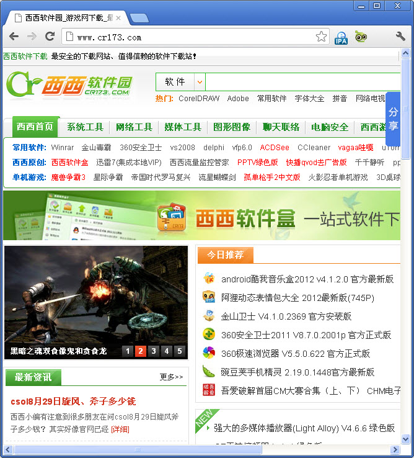The height and width of the screenshot is (458, 414).
Task: Open 360极速浏览器 V5.5.0.622 link
Action: [296, 354]
